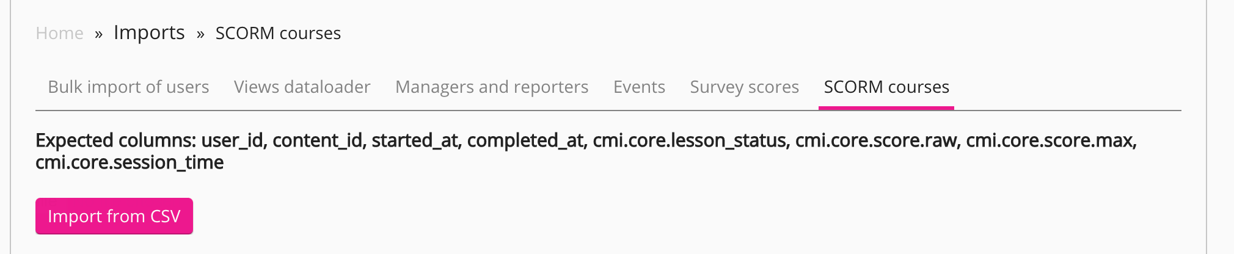The height and width of the screenshot is (254, 1234).
Task: Switch to the Bulk import of users tab
Action: pos(128,87)
